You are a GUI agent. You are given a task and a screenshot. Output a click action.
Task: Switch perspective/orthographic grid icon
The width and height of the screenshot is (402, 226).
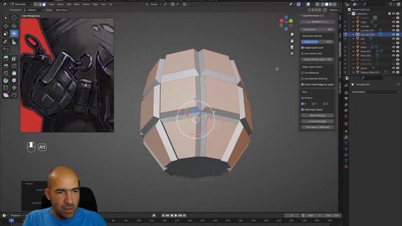(x=292, y=54)
